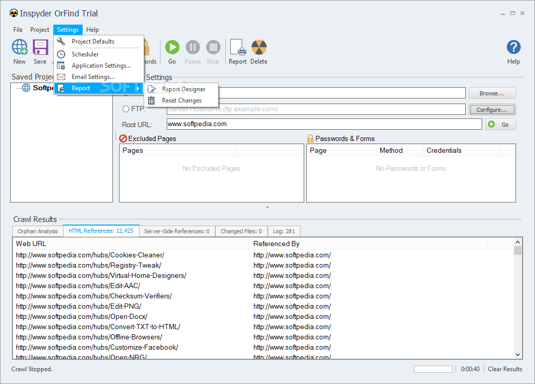The image size is (535, 384).
Task: Open Help question mark icon
Action: coord(513,47)
